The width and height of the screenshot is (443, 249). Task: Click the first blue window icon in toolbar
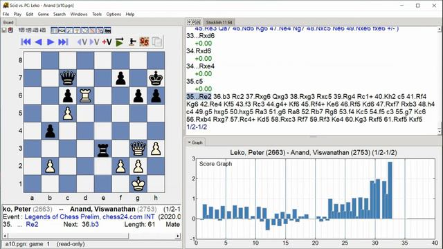(54, 30)
